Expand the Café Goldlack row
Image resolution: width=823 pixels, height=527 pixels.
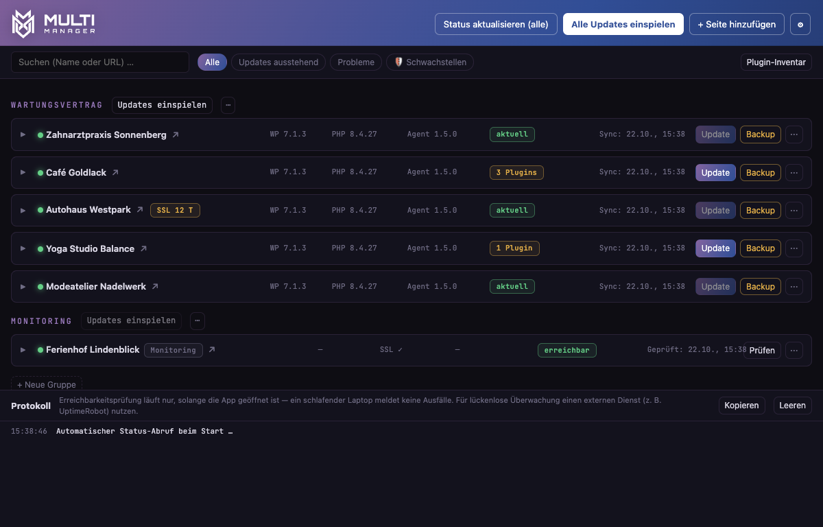pos(23,173)
